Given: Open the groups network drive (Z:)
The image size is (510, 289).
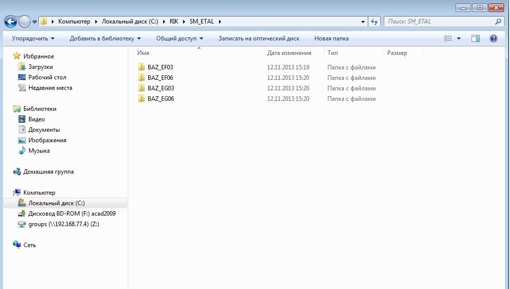Looking at the screenshot, I should point(63,224).
